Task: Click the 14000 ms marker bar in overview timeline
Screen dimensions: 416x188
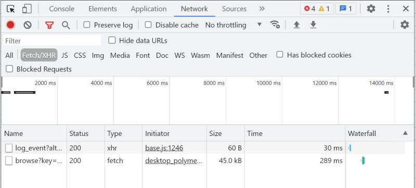Action: (386, 92)
